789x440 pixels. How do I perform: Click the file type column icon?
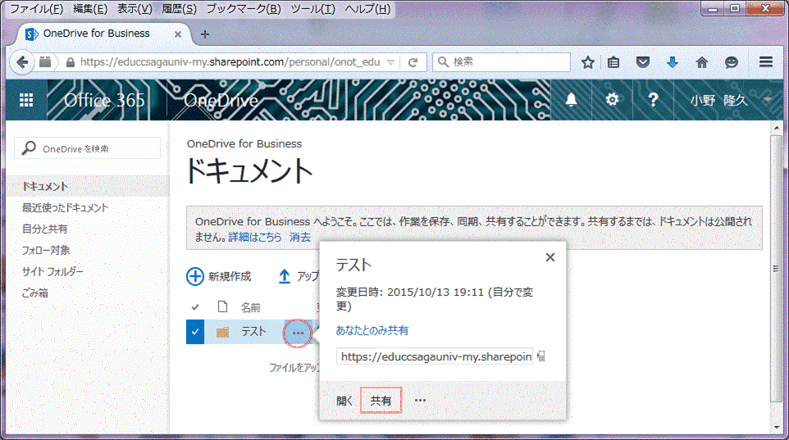tap(222, 306)
